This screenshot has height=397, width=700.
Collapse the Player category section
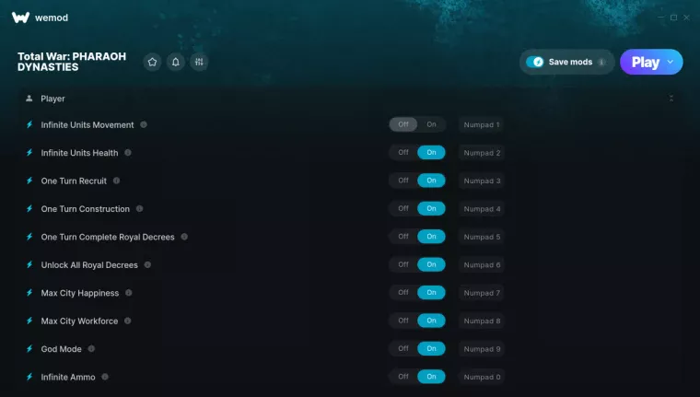671,98
